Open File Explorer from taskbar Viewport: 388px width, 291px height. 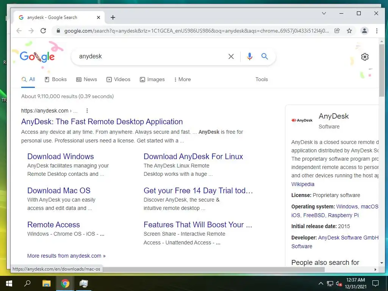tap(46, 283)
